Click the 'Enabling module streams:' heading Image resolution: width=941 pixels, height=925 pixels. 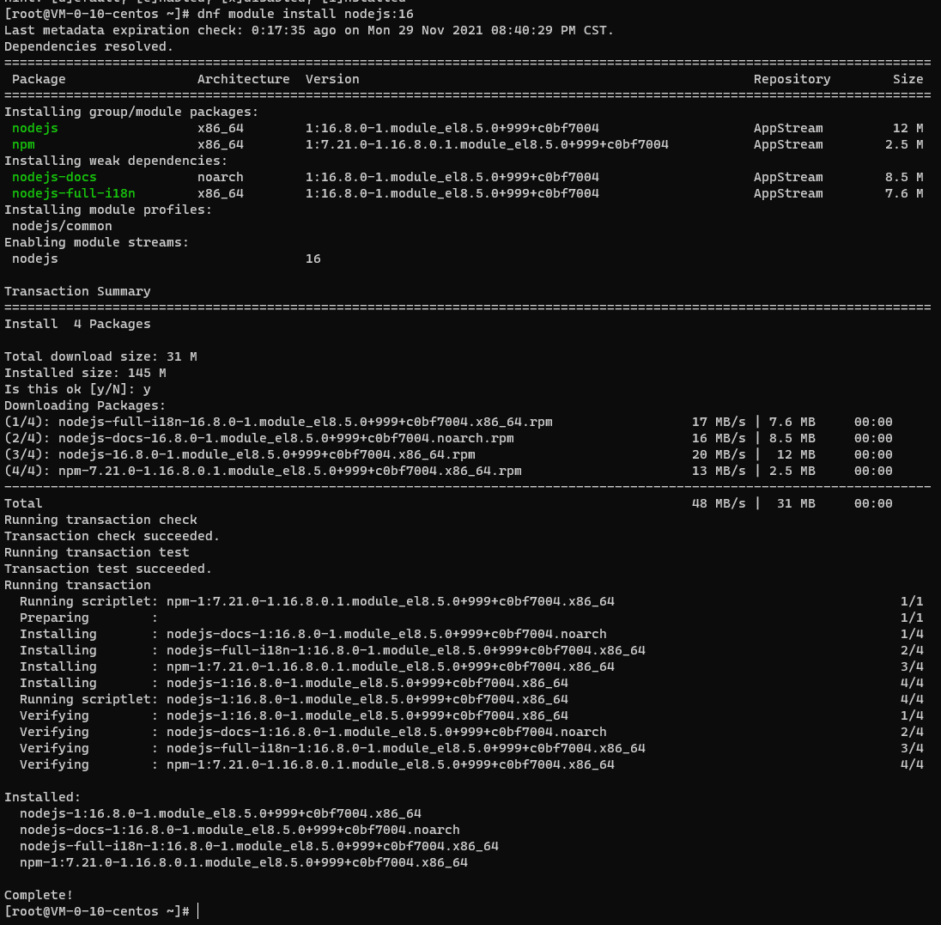click(96, 242)
